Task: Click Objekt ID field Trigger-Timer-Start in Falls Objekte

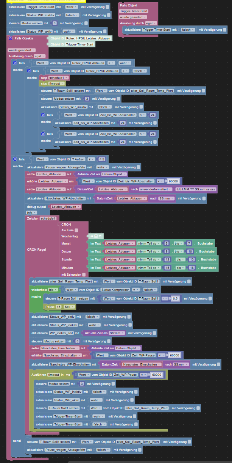Action: (x=80, y=44)
